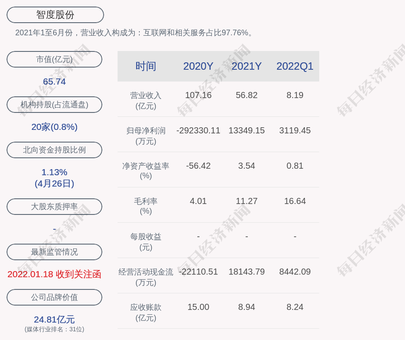405x340 pixels.
Task: Click the (4月26日) date text
Action: tap(54, 184)
